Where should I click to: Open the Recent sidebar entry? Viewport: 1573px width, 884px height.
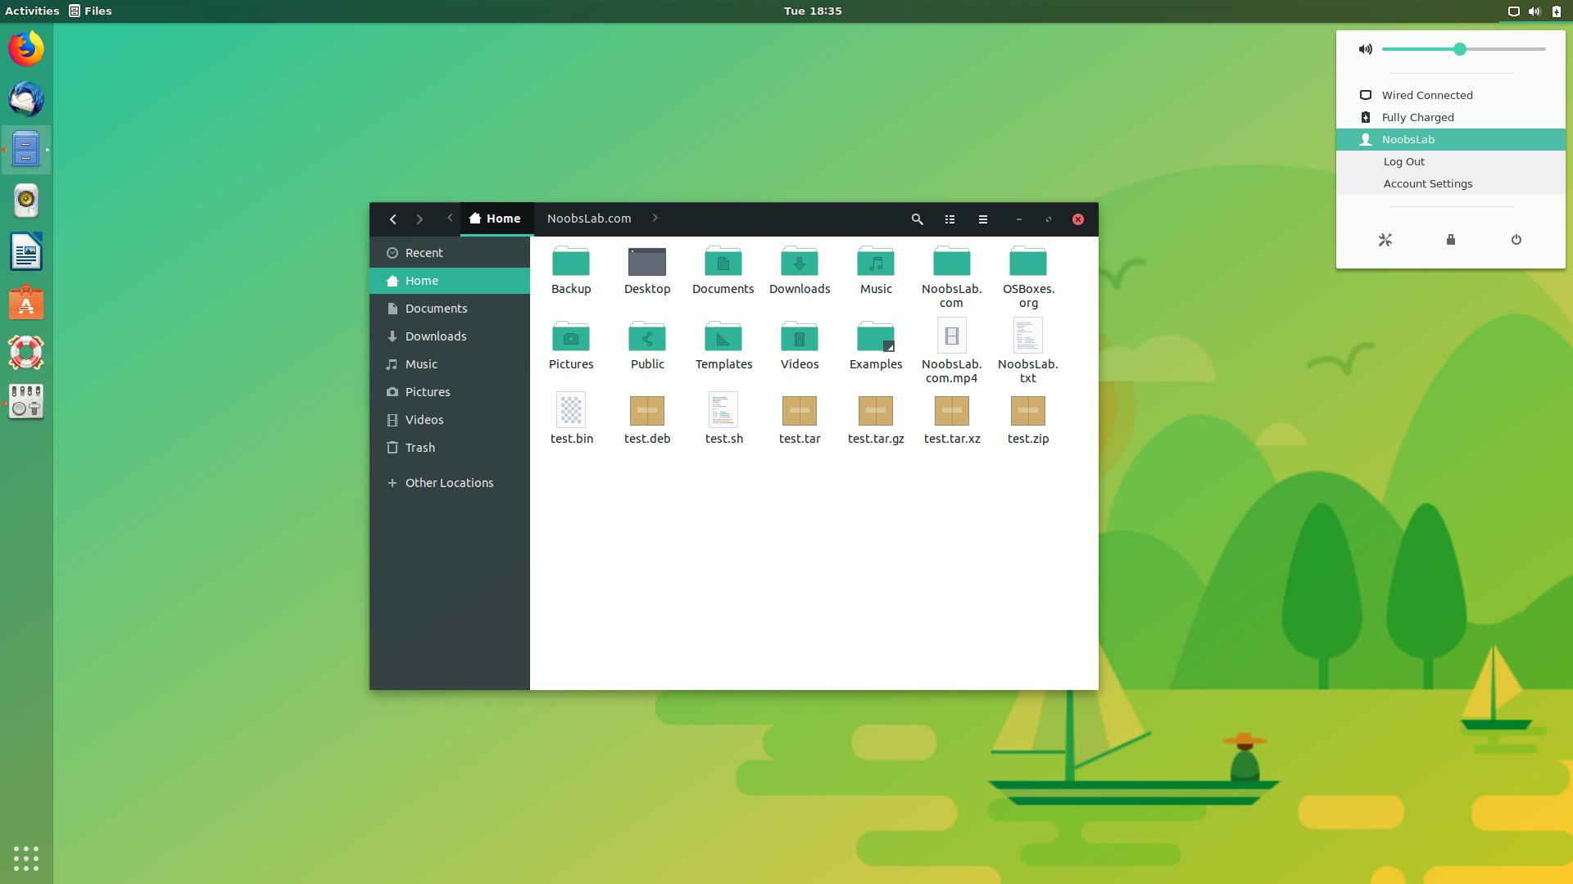pos(424,253)
